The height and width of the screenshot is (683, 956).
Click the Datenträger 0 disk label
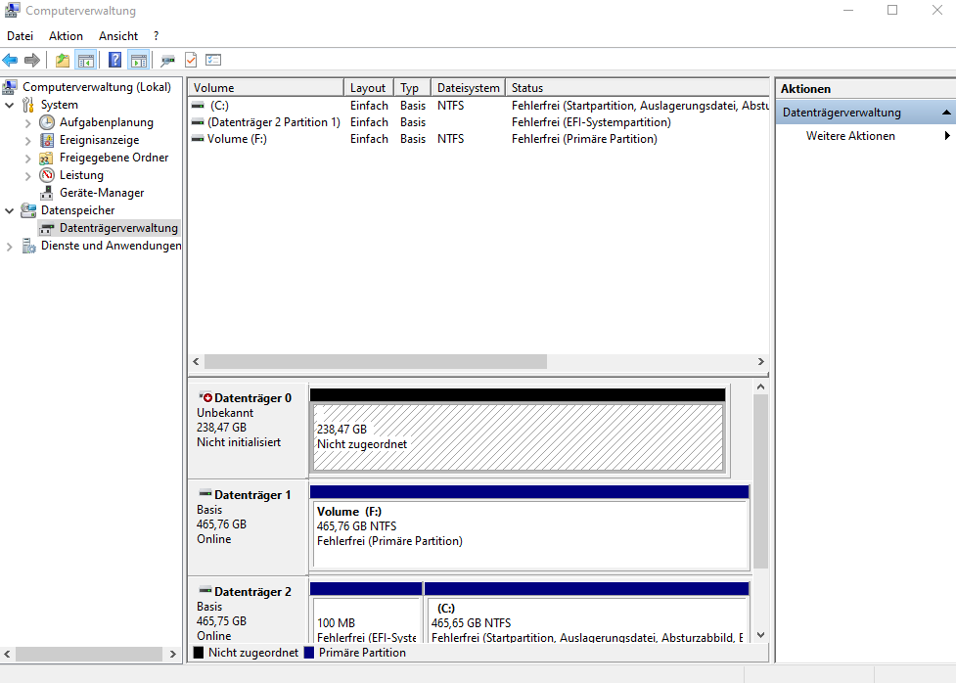pos(252,398)
